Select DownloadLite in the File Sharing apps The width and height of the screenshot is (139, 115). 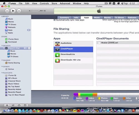point(73,55)
